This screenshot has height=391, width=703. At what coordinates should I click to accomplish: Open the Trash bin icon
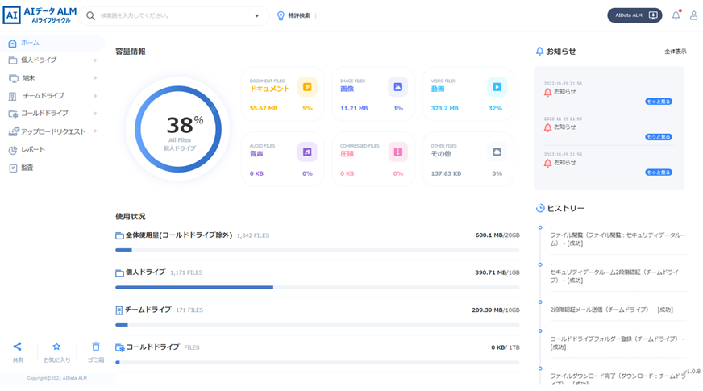[96, 347]
